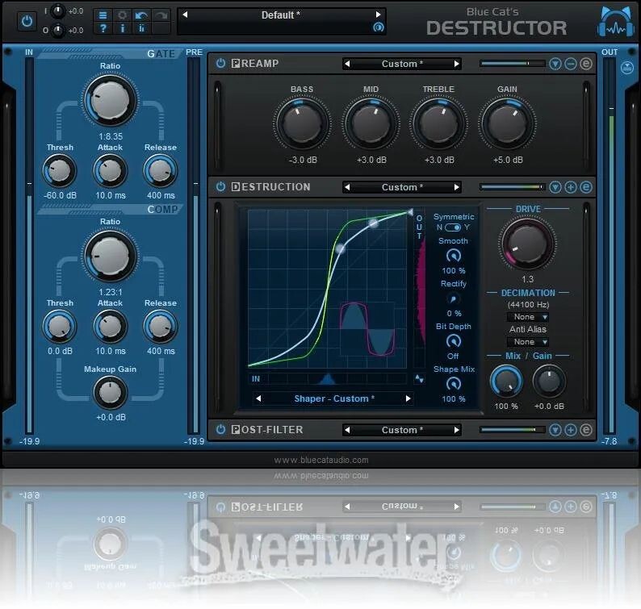
Task: Expand Destruction with the plus icon
Action: 571,187
